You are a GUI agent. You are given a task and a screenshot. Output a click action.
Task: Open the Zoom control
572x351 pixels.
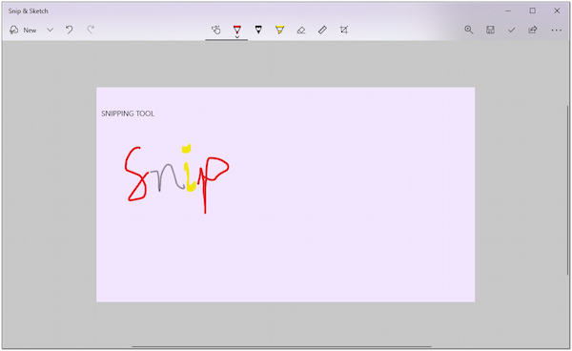pos(469,30)
